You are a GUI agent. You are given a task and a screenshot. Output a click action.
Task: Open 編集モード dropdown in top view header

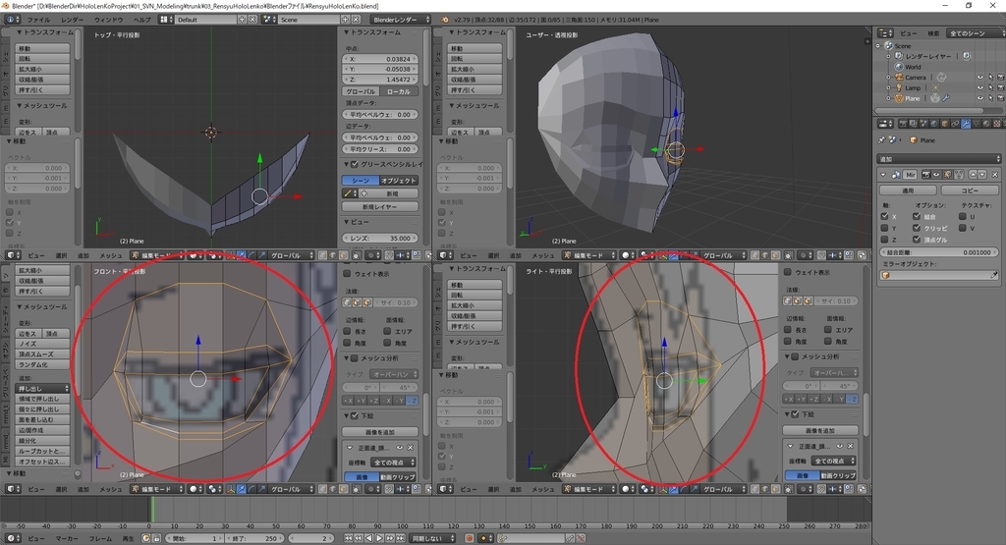(x=159, y=255)
